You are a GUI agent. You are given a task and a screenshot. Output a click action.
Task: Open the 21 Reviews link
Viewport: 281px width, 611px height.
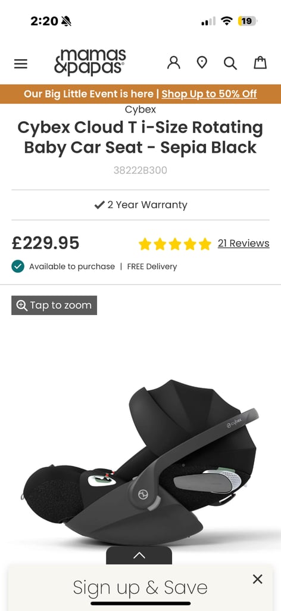click(243, 243)
